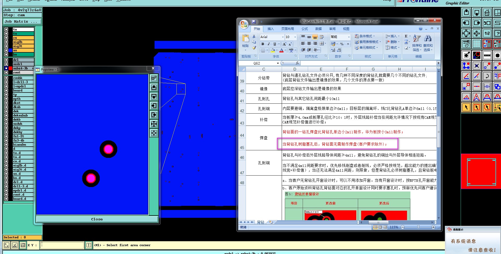This screenshot has width=501, height=254.
Task: Toggle the 'sig2b' layer checkbox
Action: 6,42
